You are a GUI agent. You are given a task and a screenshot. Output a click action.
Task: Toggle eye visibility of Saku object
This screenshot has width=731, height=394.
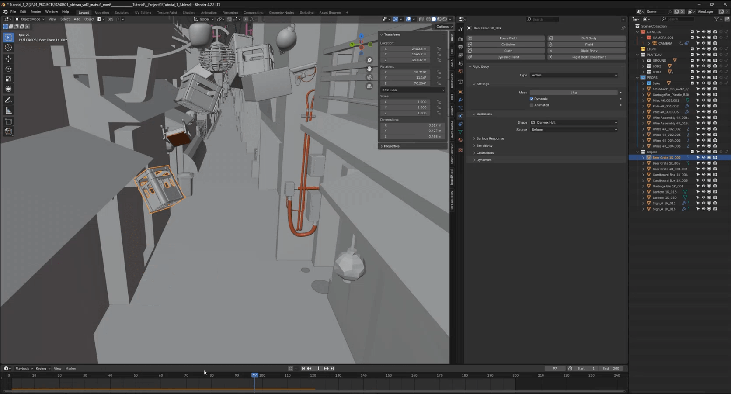703,83
